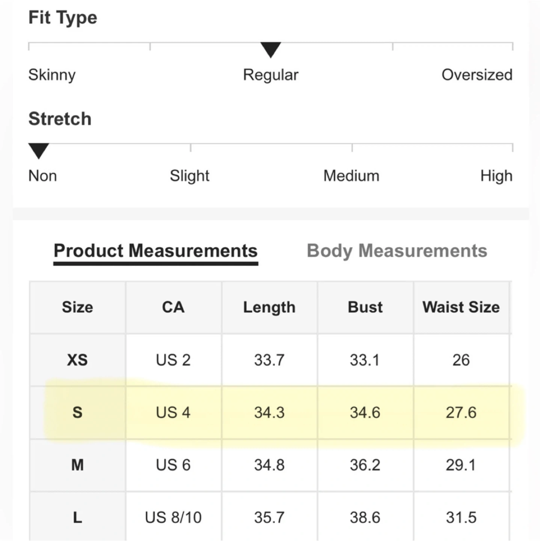Click the Oversized fit label
Screen dimensions: 540x541
click(477, 75)
